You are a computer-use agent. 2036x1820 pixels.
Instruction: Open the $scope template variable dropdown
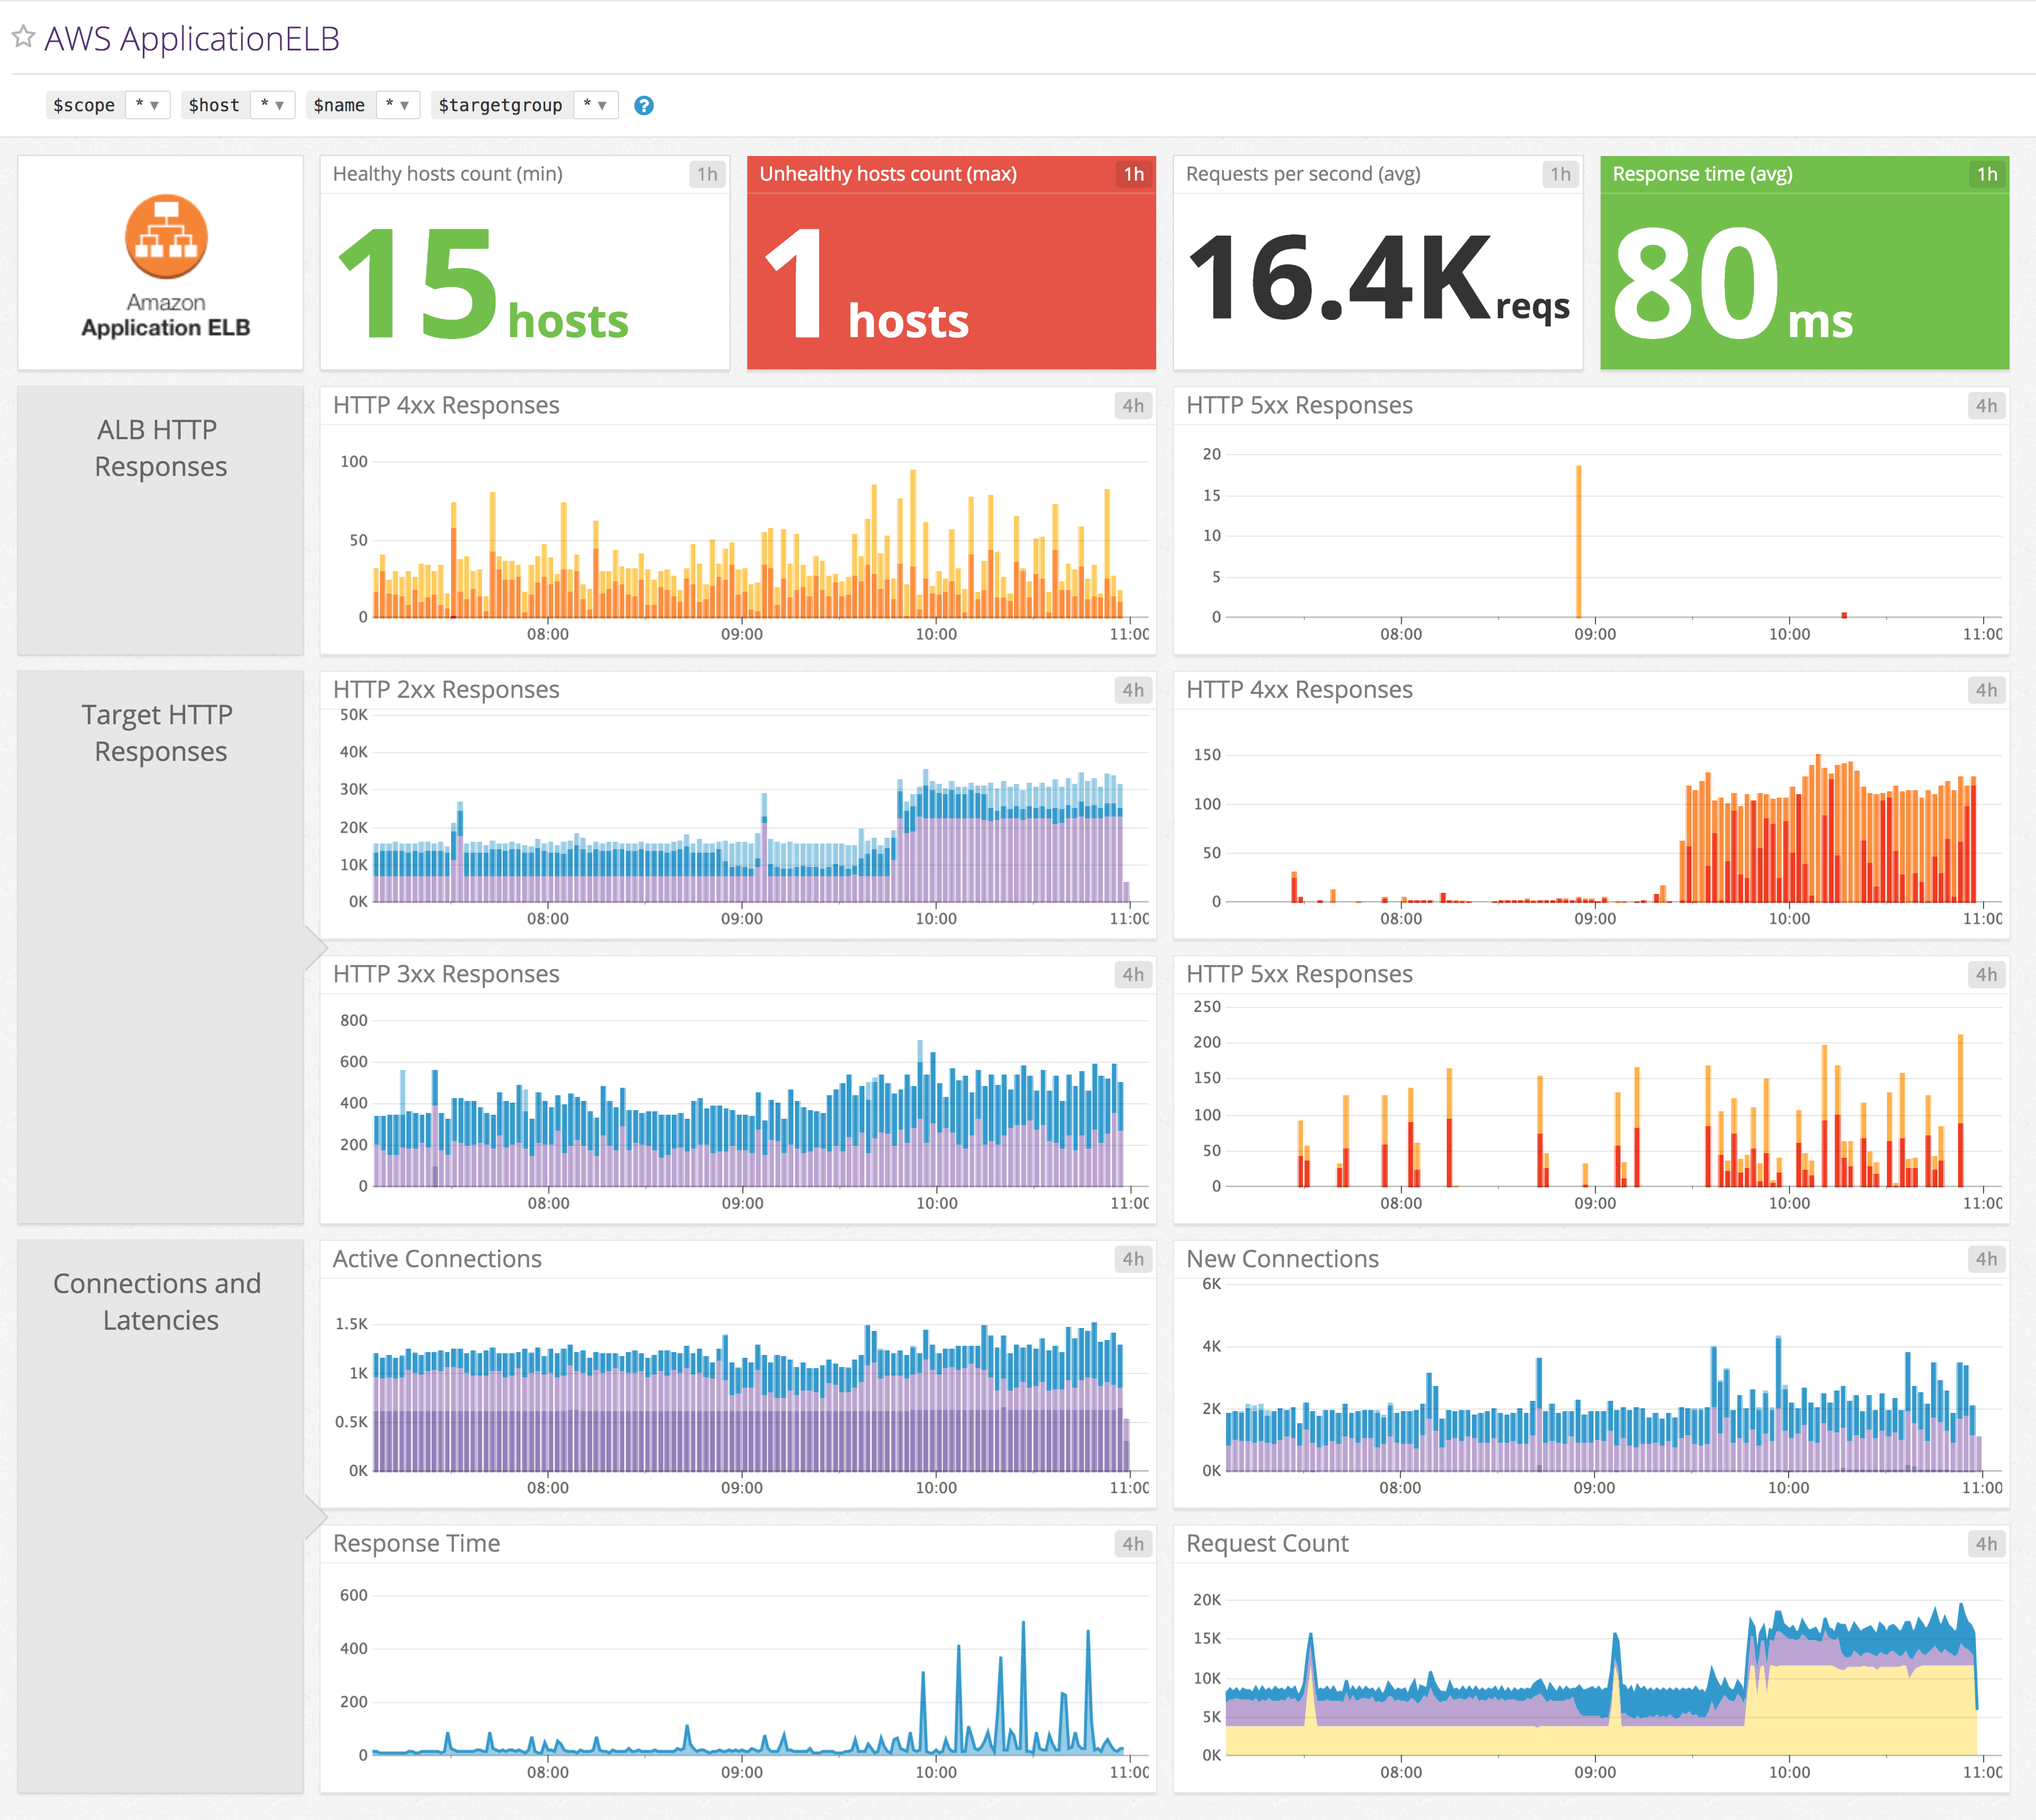pyautogui.click(x=148, y=105)
